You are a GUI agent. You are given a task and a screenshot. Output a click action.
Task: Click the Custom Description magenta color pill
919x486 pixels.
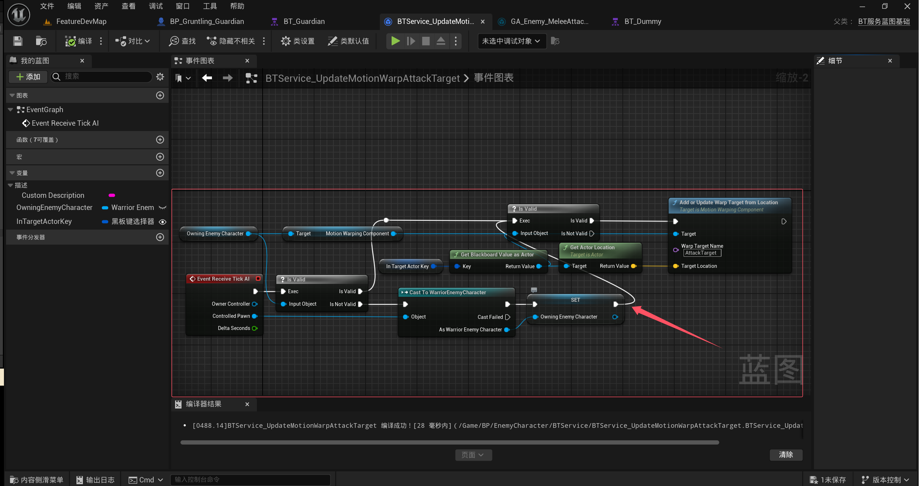tap(112, 195)
